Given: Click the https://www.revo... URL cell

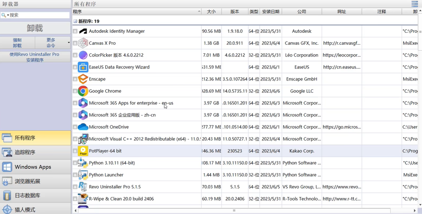Looking at the screenshot, I should click(342, 187).
